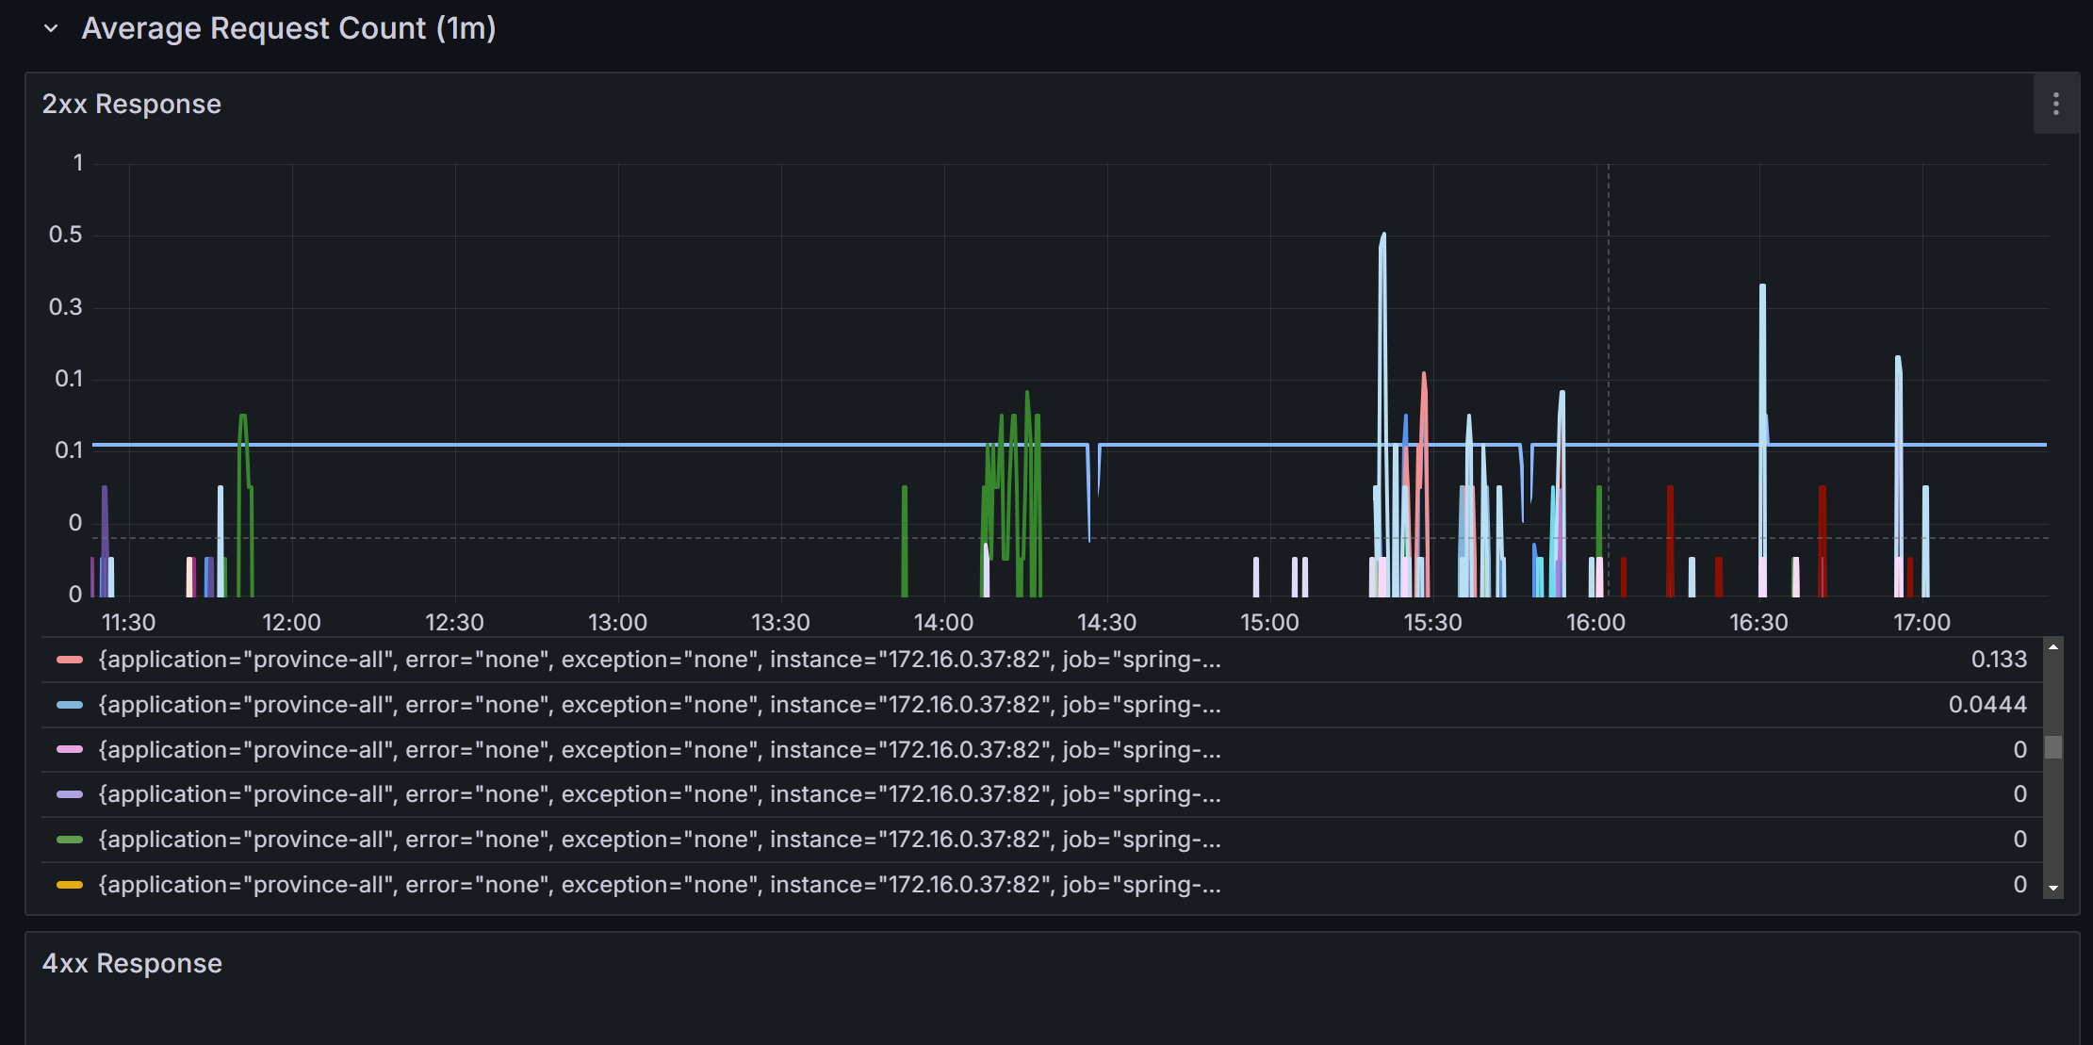Click the Average Request Count (1m) row title

click(288, 29)
